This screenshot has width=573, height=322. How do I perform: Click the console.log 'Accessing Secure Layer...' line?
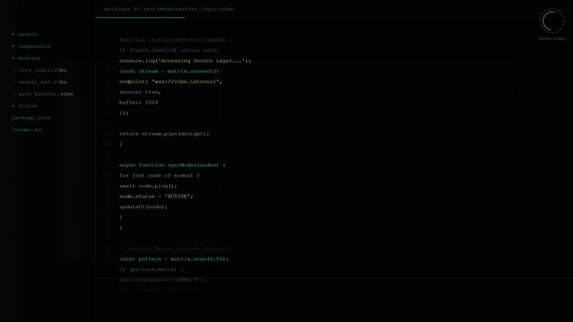[x=185, y=60]
